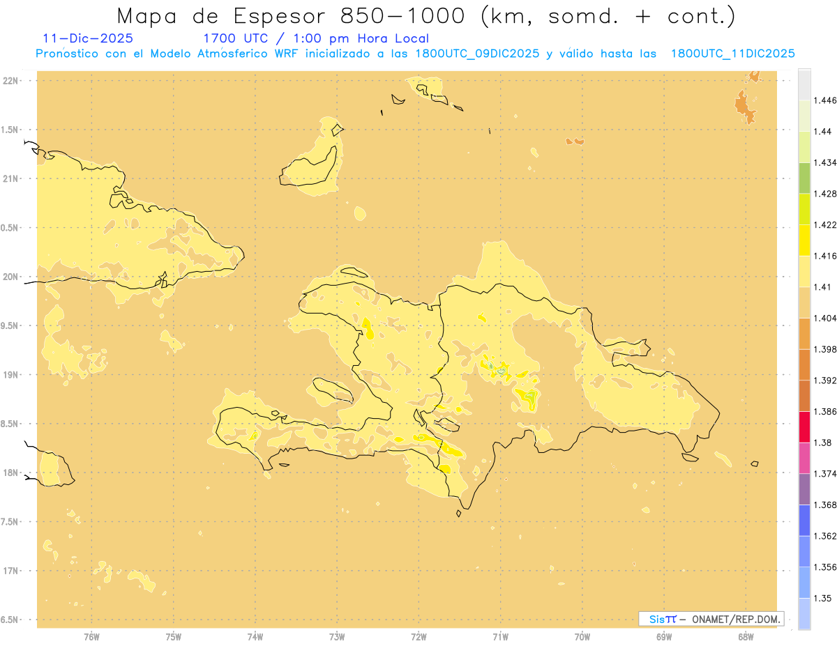Click the 1.446 value on the color scale
The height and width of the screenshot is (646, 837).
tap(826, 100)
